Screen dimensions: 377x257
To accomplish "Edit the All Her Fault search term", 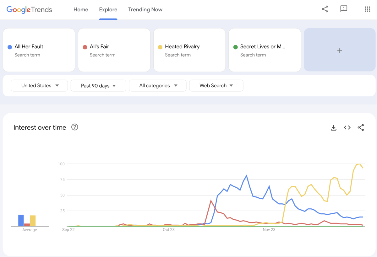I will (x=39, y=50).
